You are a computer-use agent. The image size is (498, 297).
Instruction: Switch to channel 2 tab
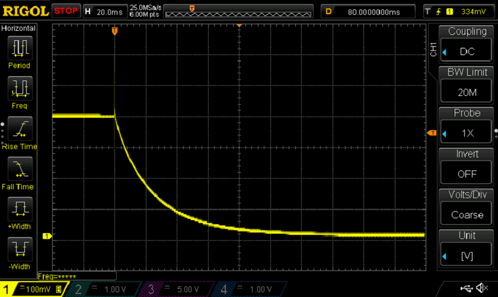coord(104,289)
